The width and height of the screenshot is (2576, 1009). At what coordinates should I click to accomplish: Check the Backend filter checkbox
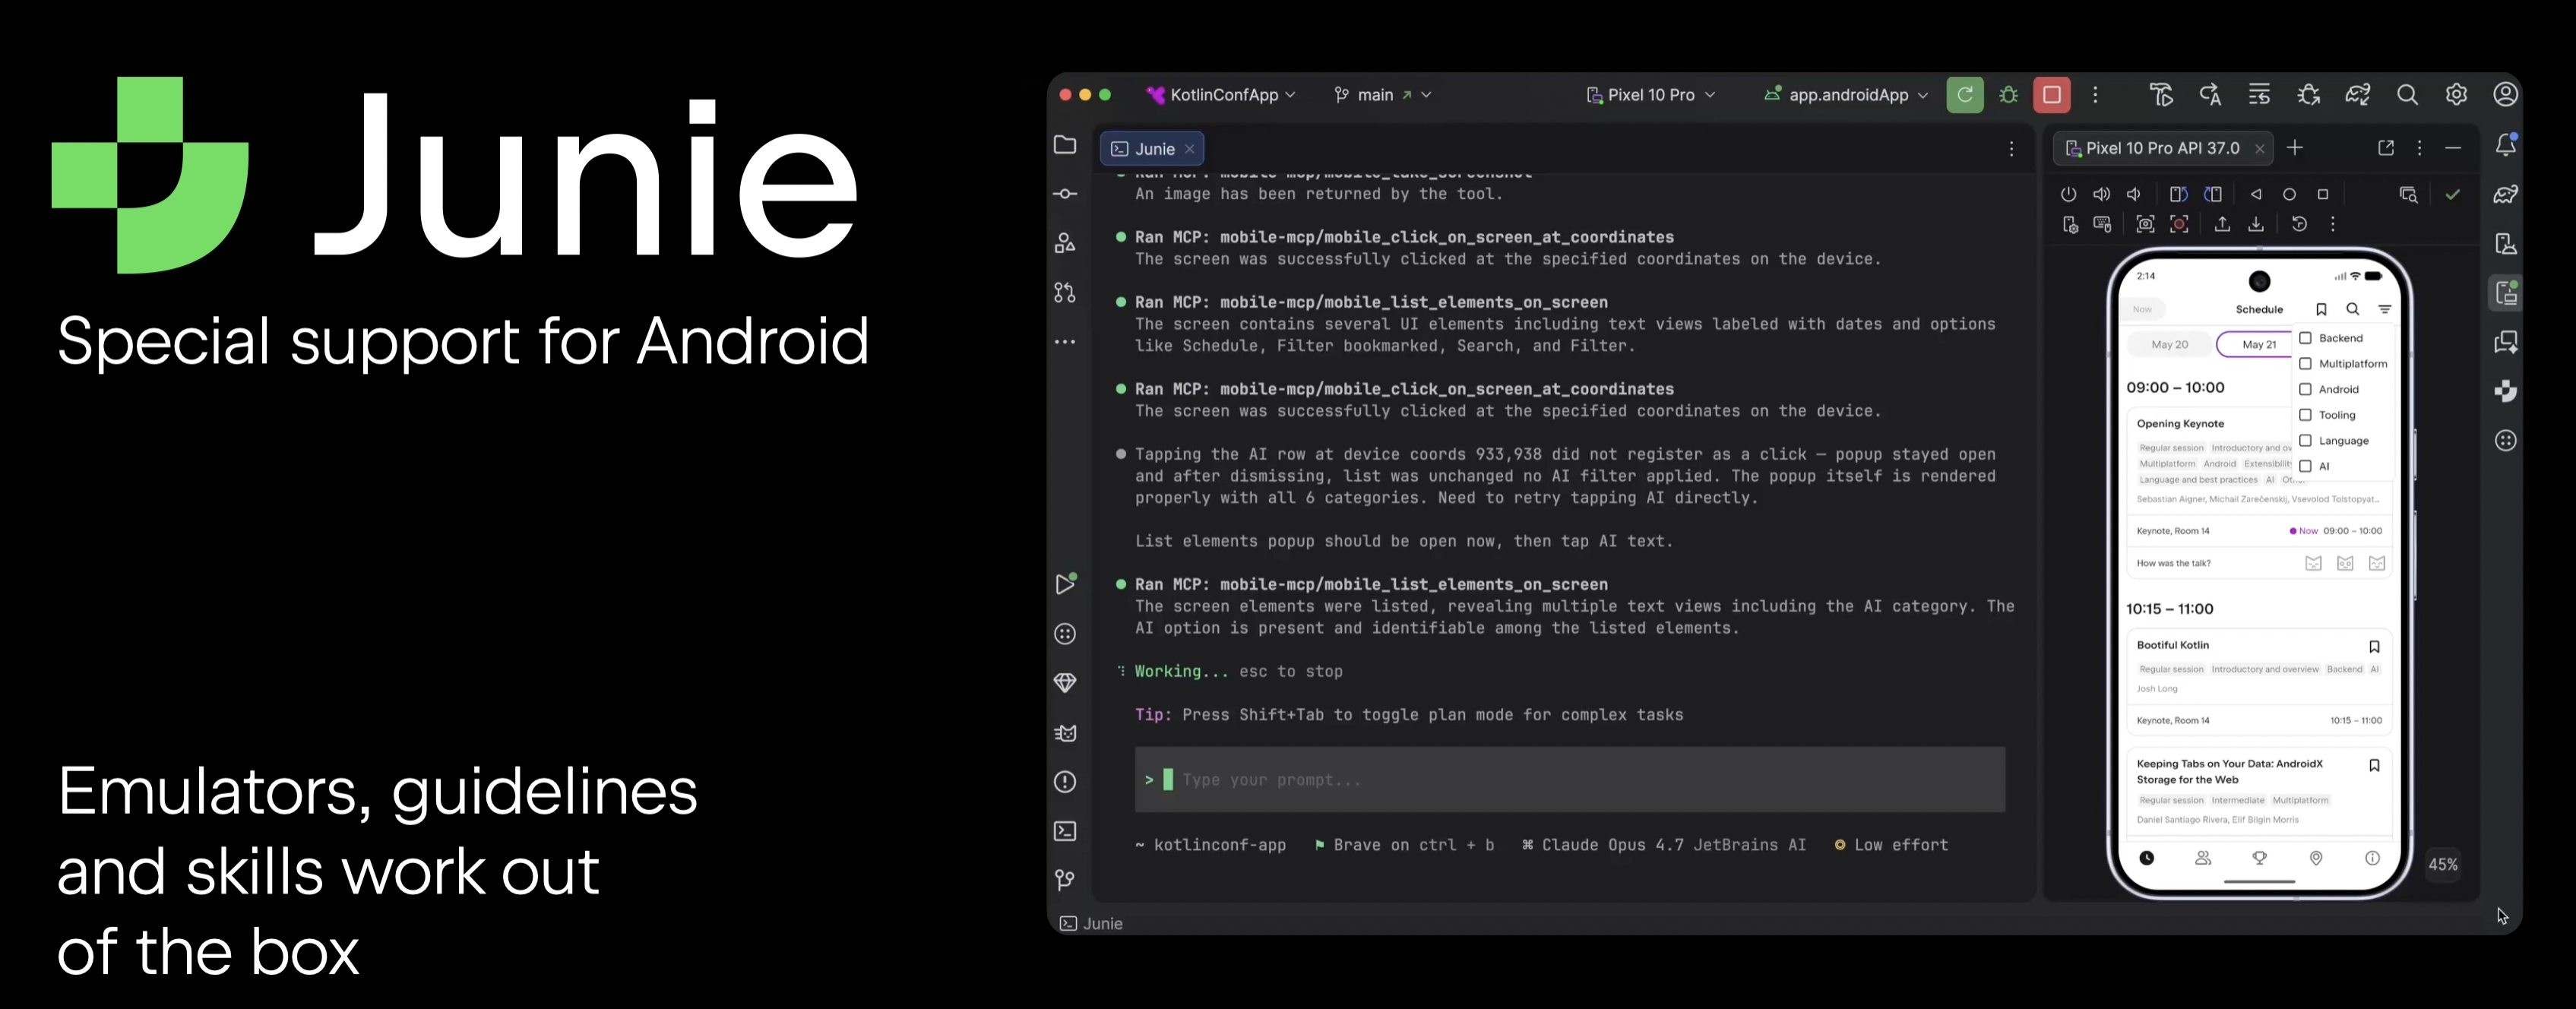click(2306, 338)
